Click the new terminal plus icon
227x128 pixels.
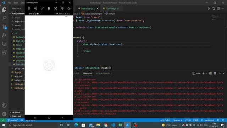[x=203, y=74]
